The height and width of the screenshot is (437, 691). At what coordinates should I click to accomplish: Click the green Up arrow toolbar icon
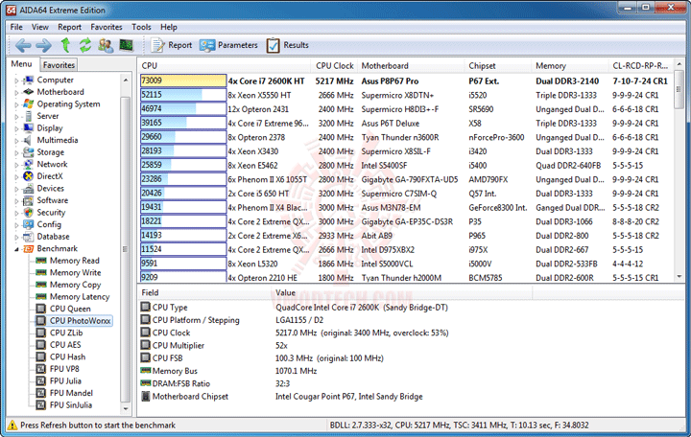point(65,45)
